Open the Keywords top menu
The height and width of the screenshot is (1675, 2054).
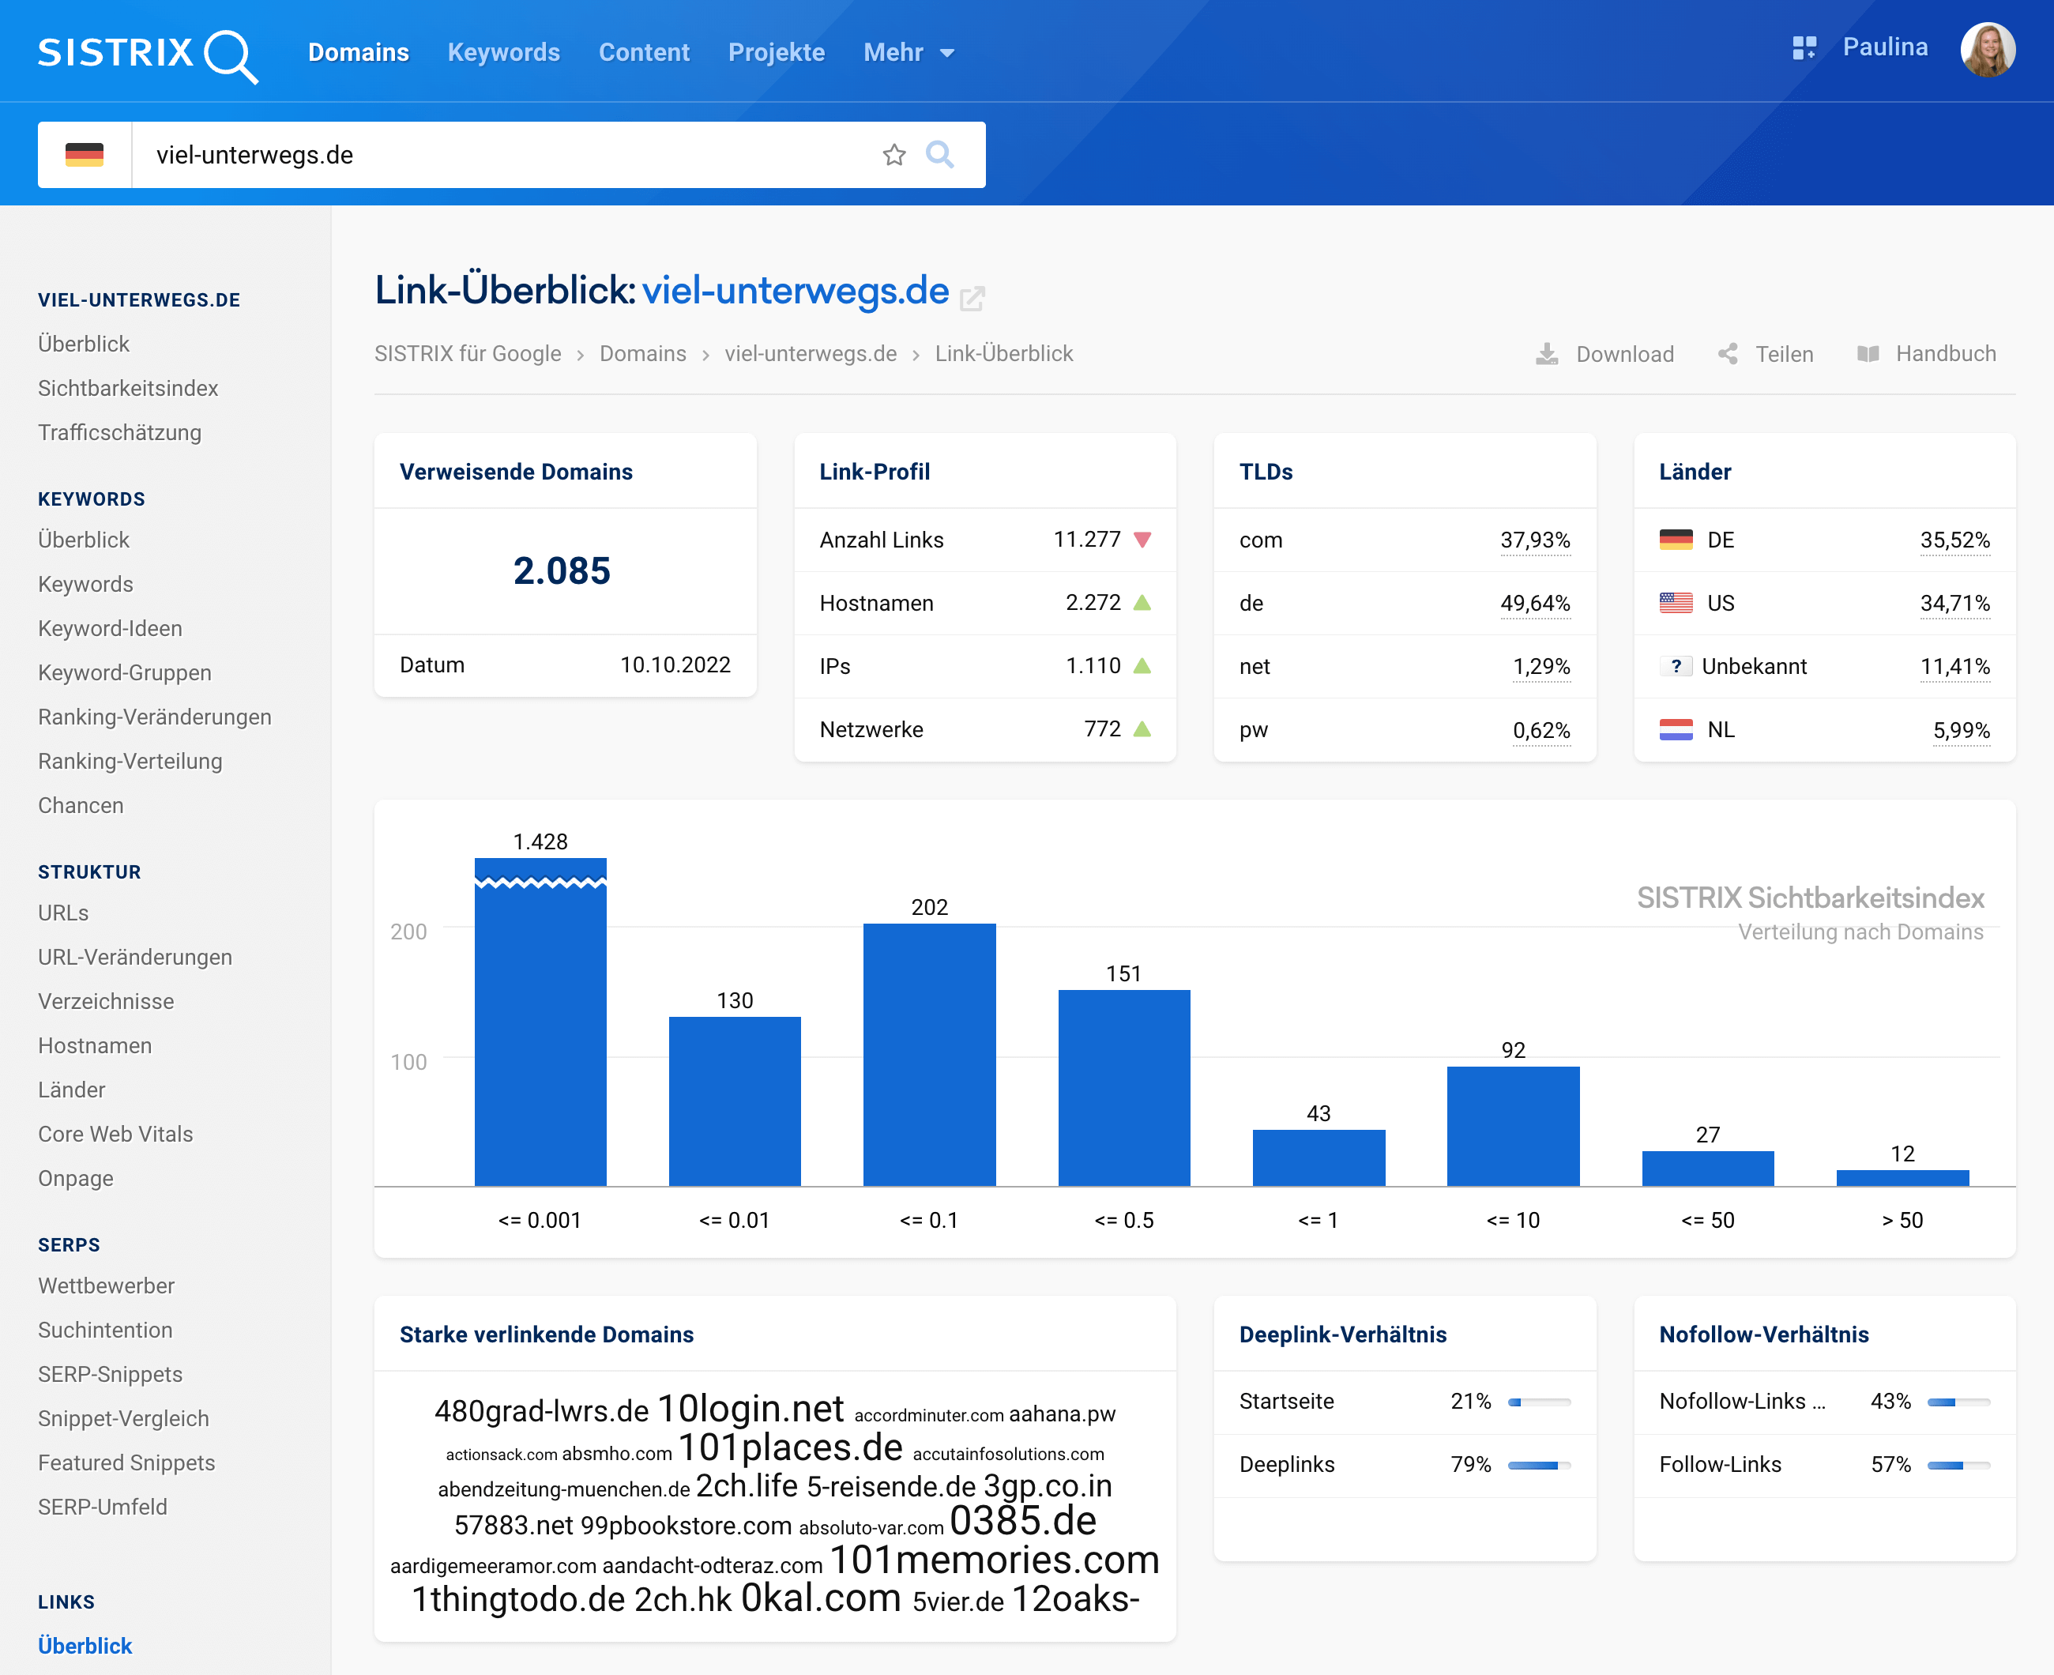click(503, 53)
